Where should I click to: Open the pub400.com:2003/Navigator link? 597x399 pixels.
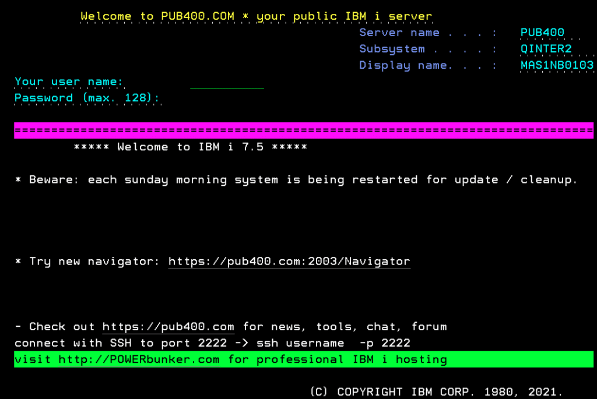pos(289,262)
